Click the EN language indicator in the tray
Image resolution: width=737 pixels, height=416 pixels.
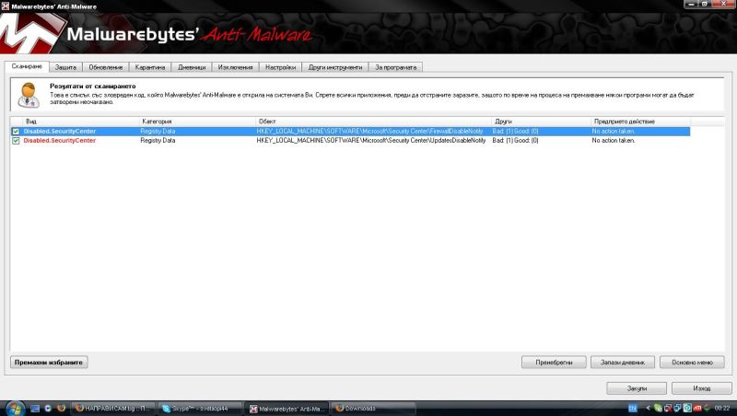coord(633,408)
